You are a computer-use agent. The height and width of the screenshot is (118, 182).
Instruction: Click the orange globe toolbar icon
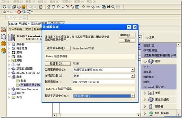(x=23, y=7)
